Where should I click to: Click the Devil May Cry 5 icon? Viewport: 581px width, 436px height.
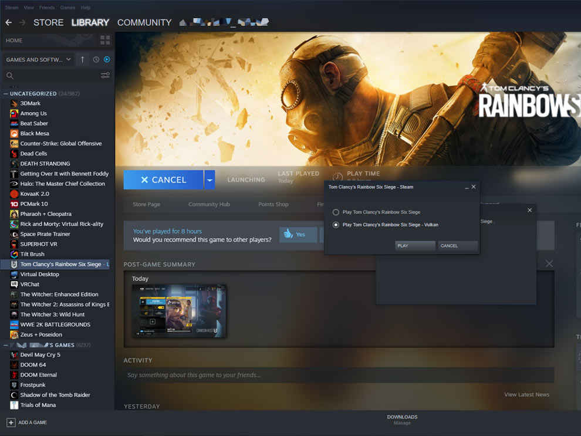[x=14, y=354]
